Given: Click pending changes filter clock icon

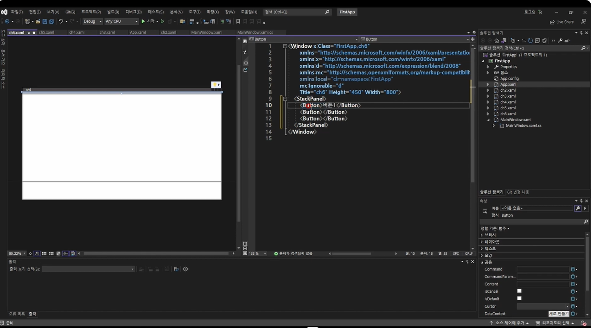Looking at the screenshot, I should tap(513, 41).
